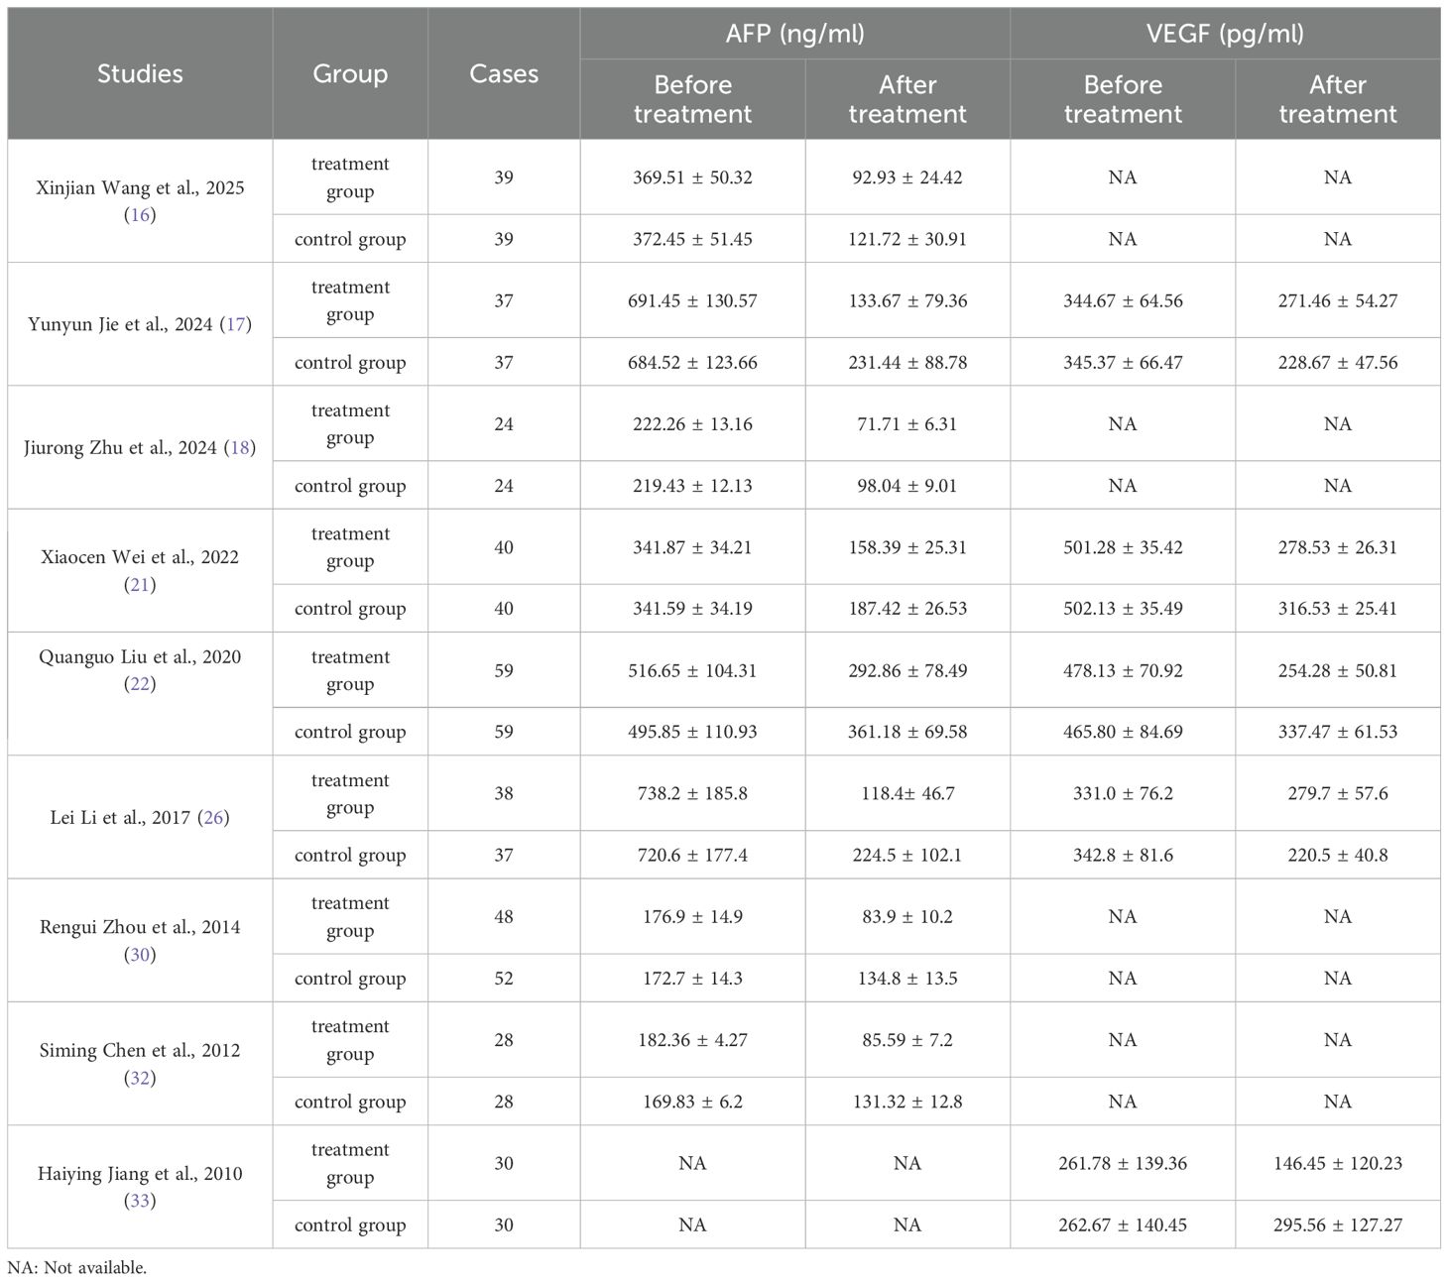1448x1281 pixels.
Task: Select the VEGF value 501.28 ± 35.42
Action: tap(1123, 547)
